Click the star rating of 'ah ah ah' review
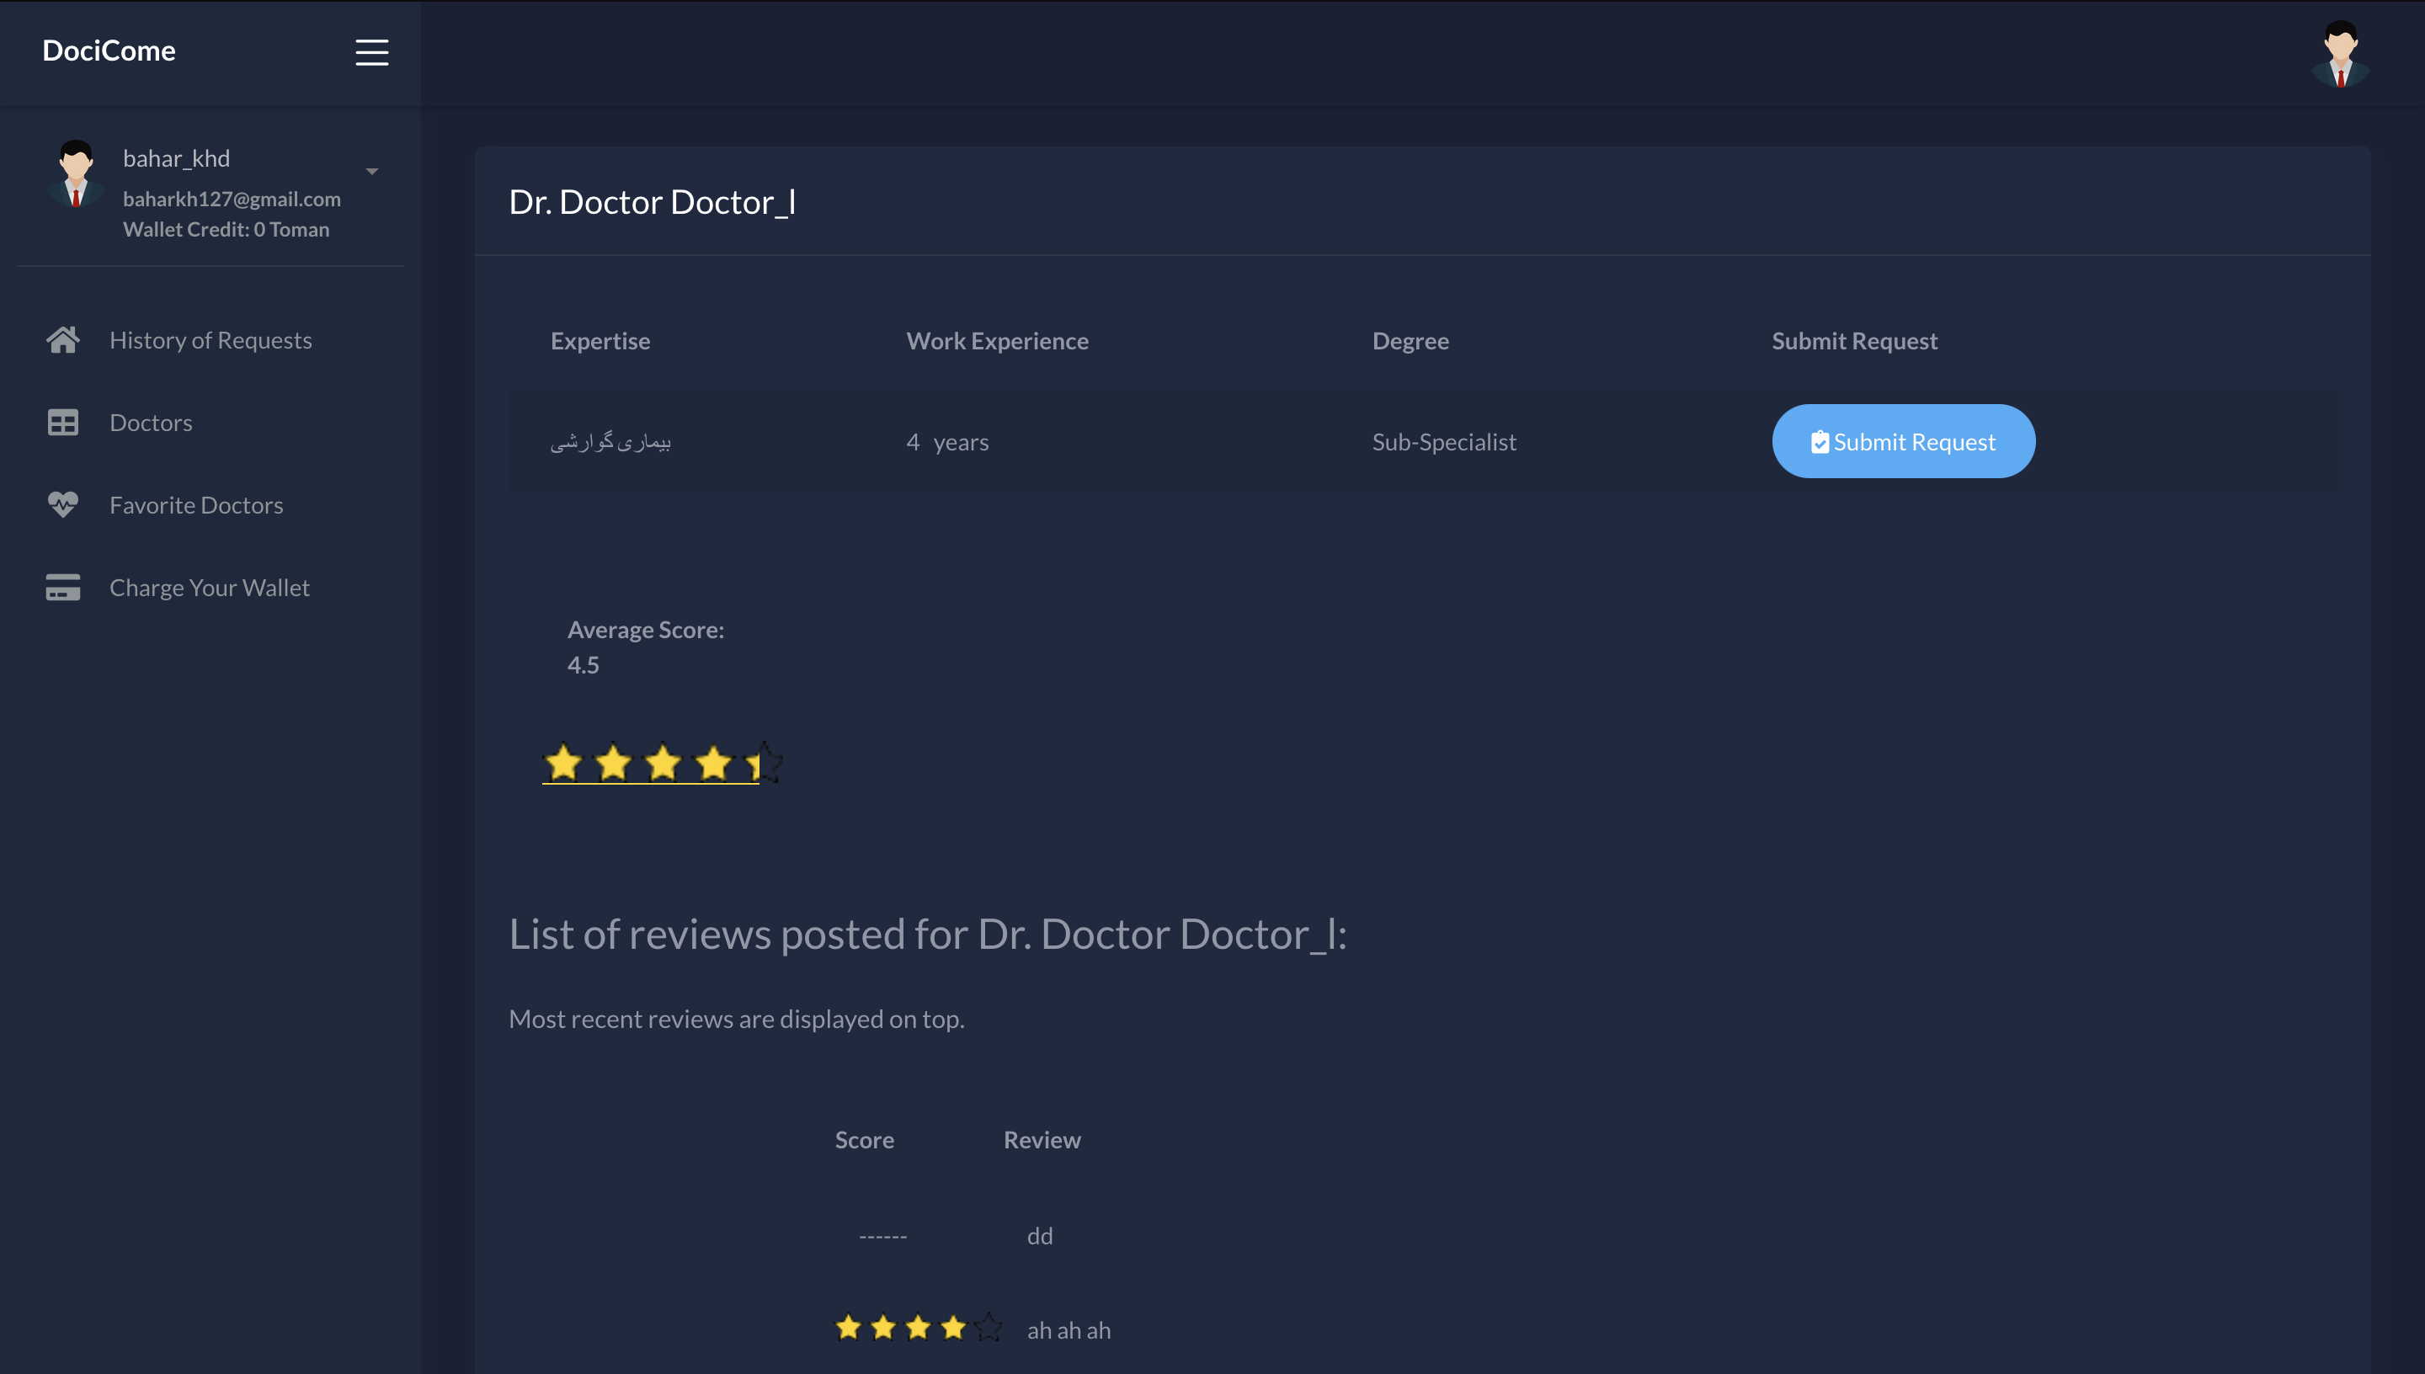Viewport: 2425px width, 1374px height. tap(917, 1328)
